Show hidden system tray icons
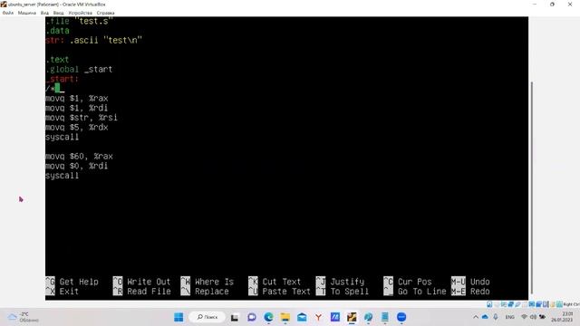Viewport: 580px width, 326px height. coord(476,317)
